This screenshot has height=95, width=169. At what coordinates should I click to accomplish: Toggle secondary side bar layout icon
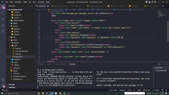[152, 2]
